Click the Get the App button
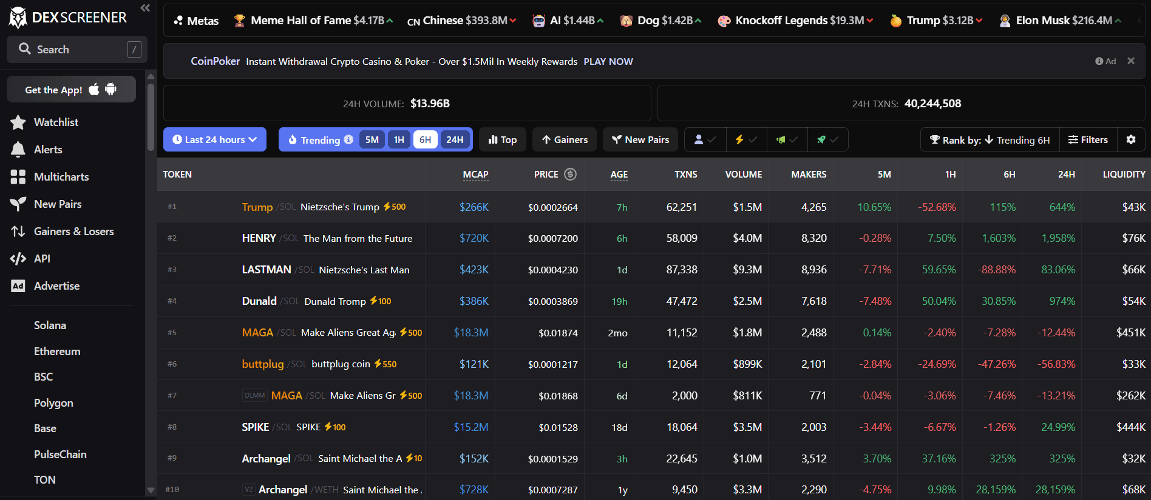The image size is (1151, 500). click(71, 90)
